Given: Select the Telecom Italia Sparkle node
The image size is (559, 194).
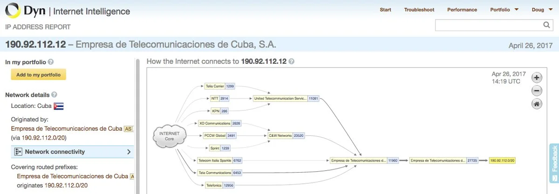Looking at the screenshot, I should pyautogui.click(x=219, y=161).
